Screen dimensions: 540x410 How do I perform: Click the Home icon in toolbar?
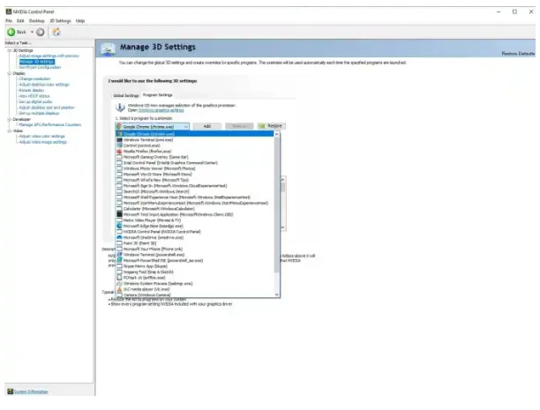click(56, 32)
